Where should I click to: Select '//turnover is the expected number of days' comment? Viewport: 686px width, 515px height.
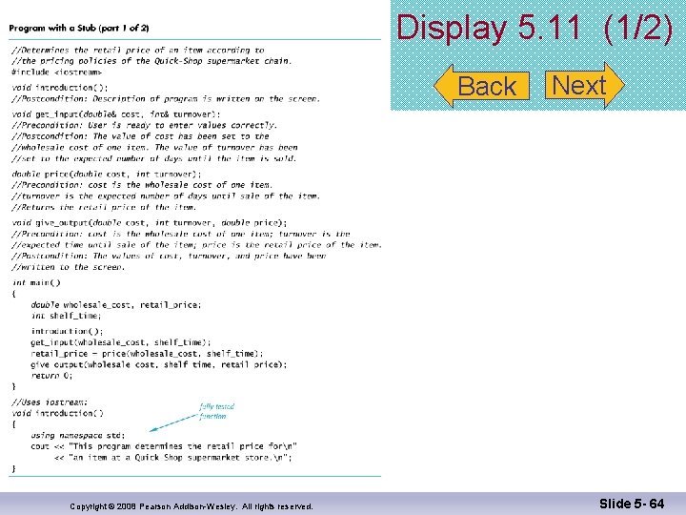pyautogui.click(x=166, y=196)
